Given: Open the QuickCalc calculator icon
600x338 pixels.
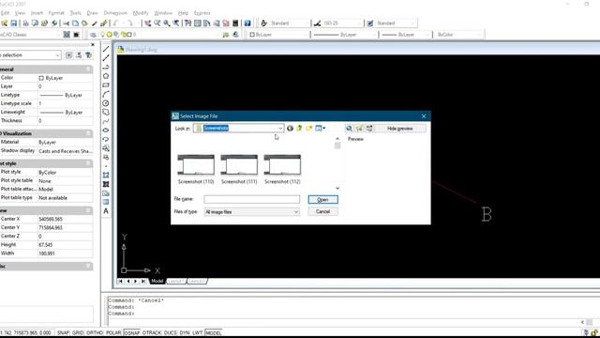Looking at the screenshot, I should coord(235,23).
